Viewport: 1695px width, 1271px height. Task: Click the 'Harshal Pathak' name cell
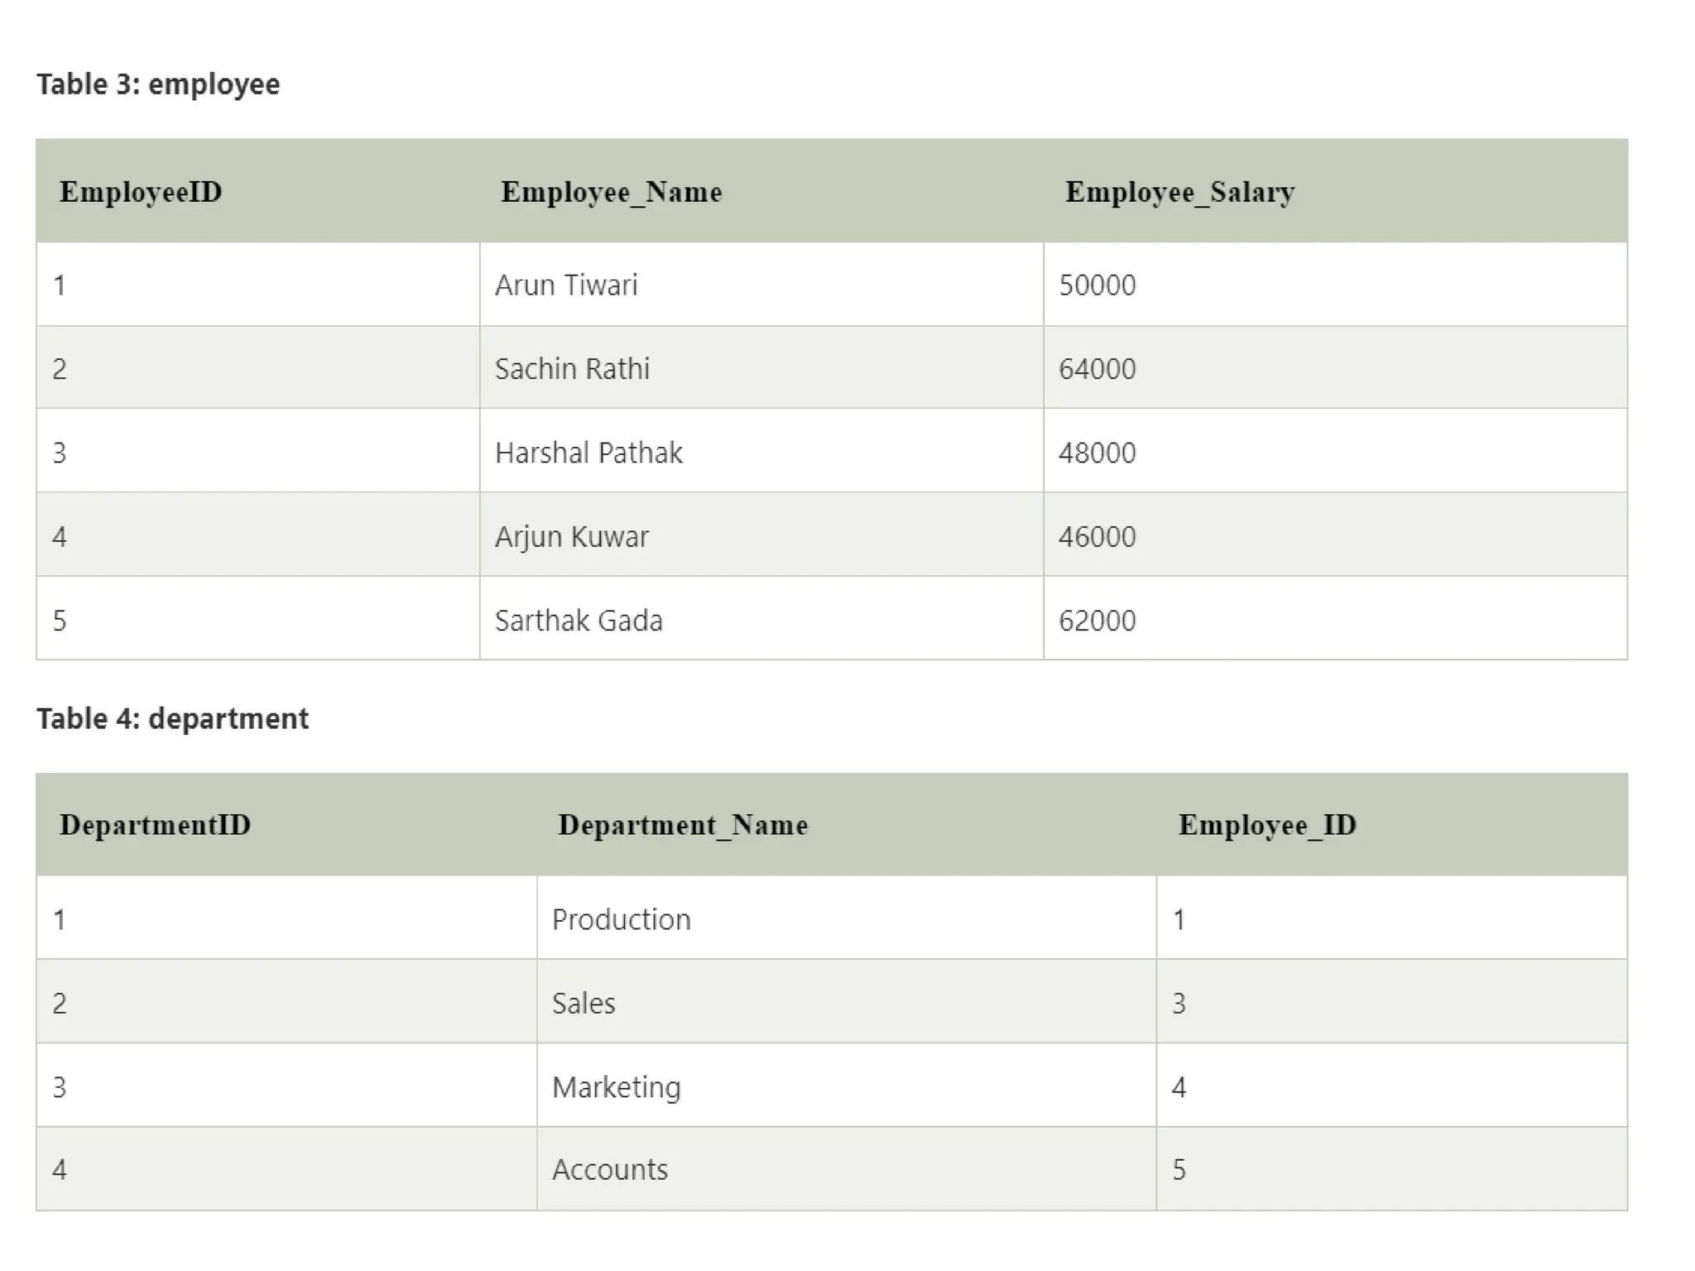pos(588,453)
